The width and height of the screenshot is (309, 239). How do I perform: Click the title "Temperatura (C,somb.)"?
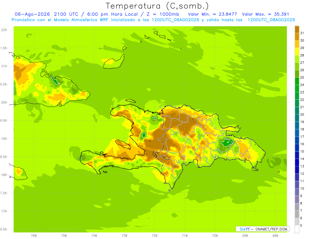(157, 6)
